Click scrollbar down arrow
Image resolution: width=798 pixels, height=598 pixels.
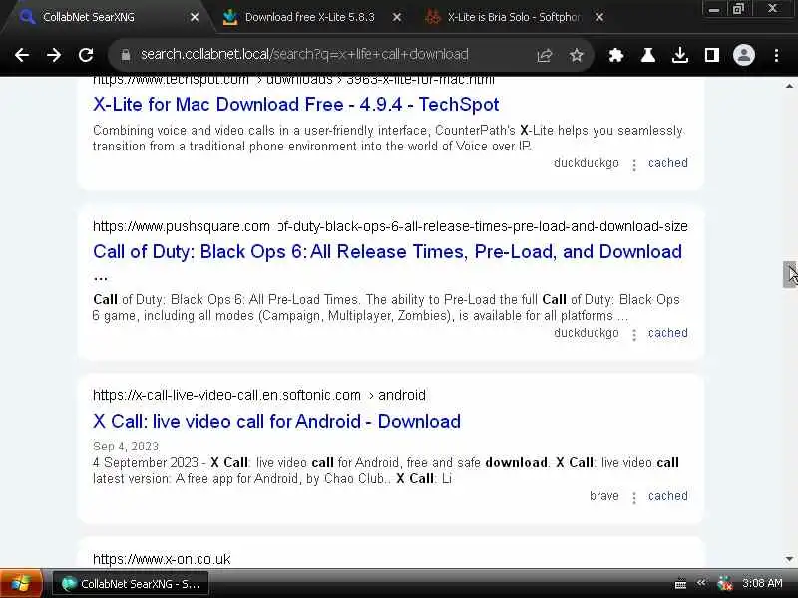pyautogui.click(x=789, y=559)
